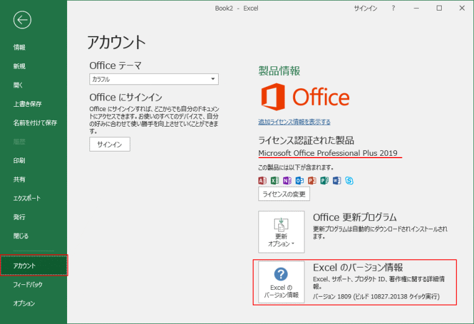Click the Excel のバージョン情報 button
Image resolution: width=474 pixels, height=324 pixels.
[x=281, y=282]
